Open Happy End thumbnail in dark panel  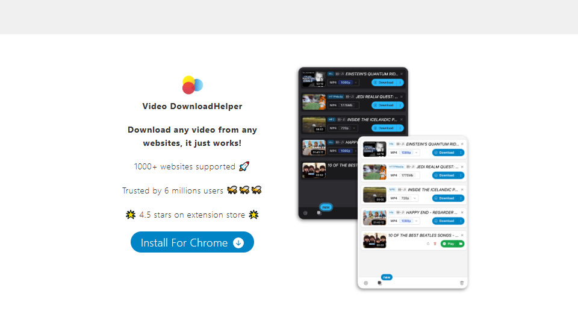[x=314, y=148]
